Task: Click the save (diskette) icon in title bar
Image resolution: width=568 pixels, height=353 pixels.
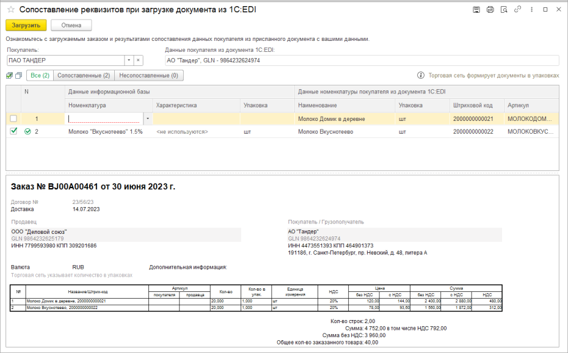Action: pyautogui.click(x=476, y=10)
